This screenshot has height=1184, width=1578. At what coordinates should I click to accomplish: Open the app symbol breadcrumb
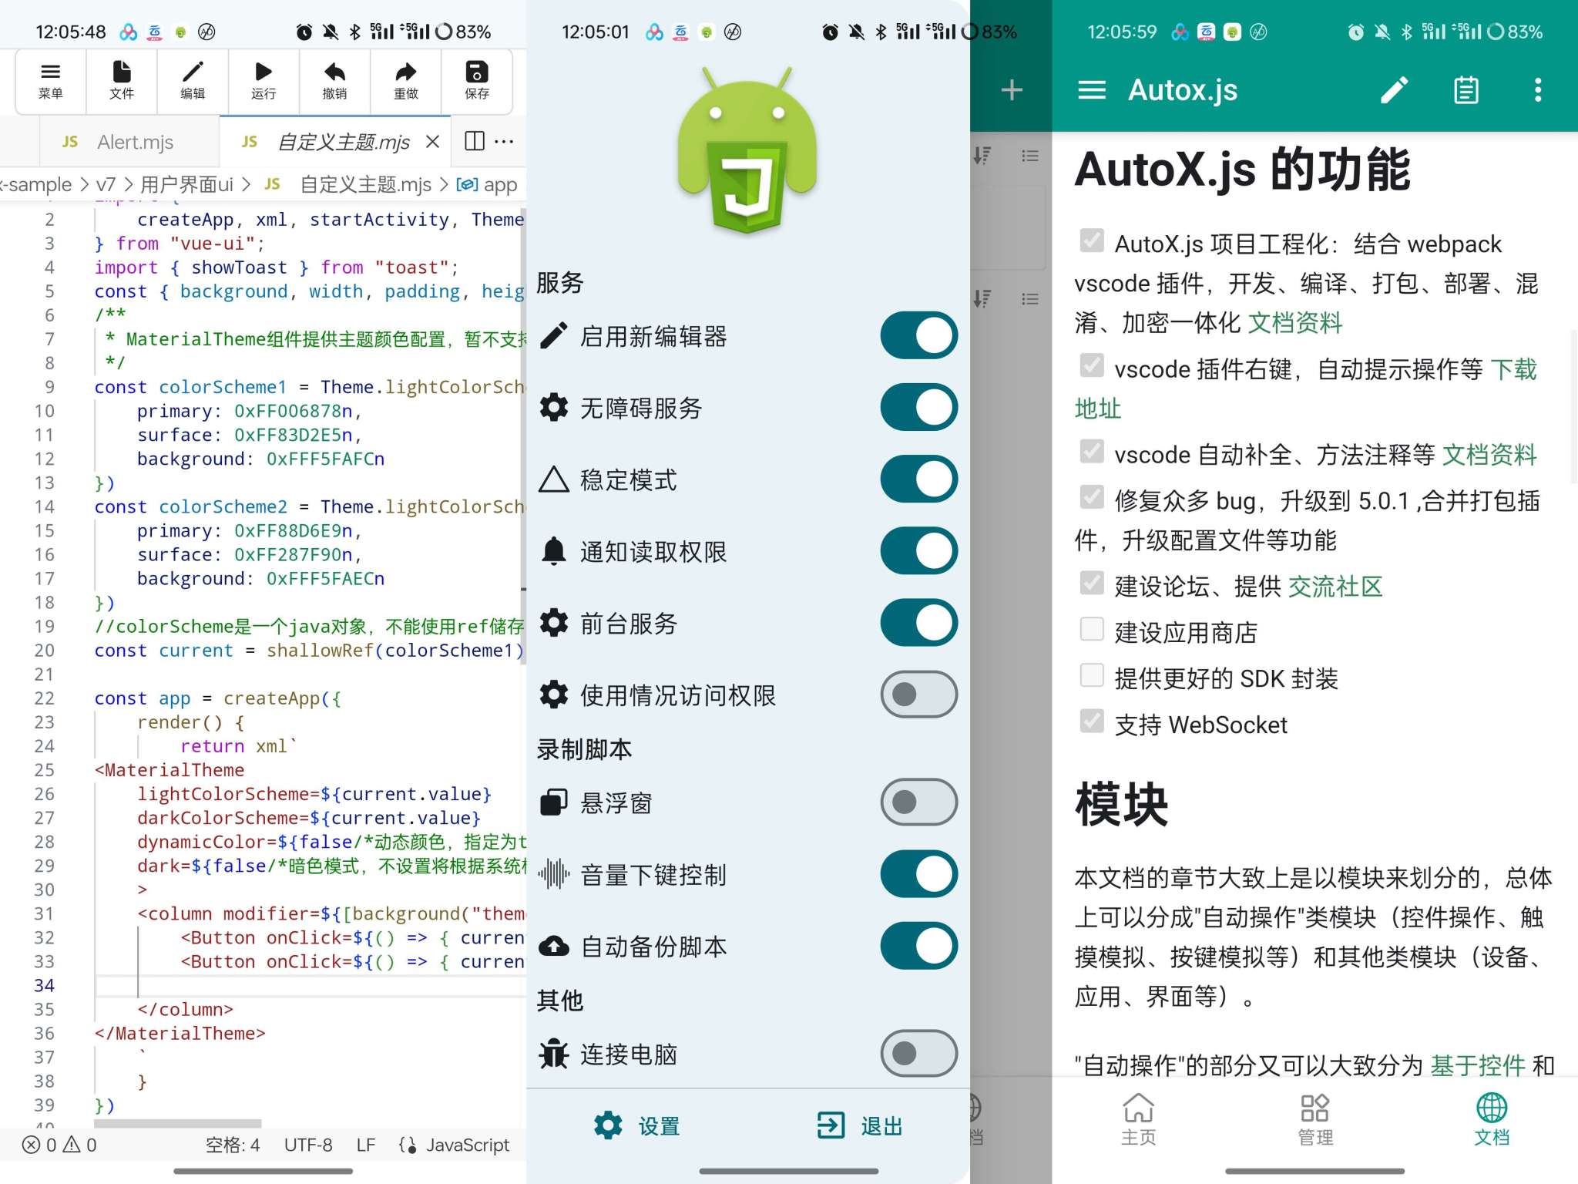[x=487, y=184]
